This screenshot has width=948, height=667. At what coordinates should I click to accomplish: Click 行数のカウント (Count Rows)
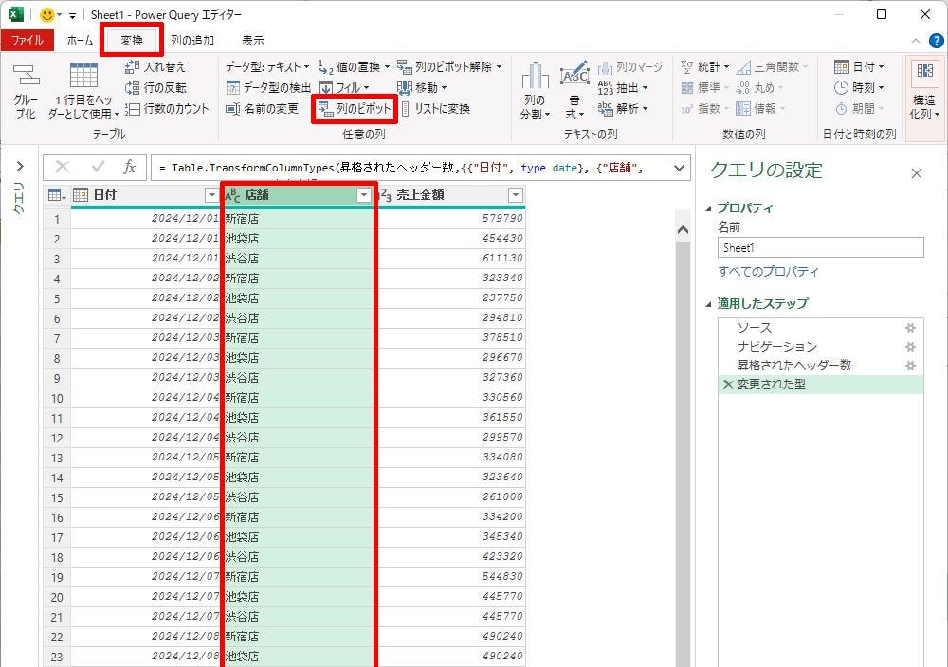click(167, 109)
